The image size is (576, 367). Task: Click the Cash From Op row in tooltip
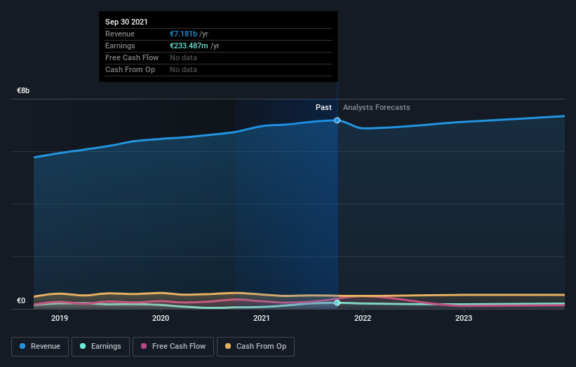pyautogui.click(x=219, y=69)
